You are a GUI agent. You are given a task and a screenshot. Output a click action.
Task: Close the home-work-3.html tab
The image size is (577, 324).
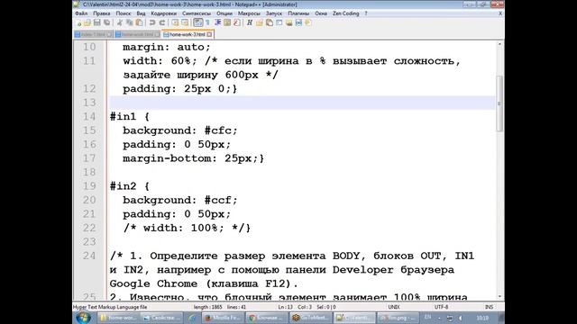coord(209,34)
